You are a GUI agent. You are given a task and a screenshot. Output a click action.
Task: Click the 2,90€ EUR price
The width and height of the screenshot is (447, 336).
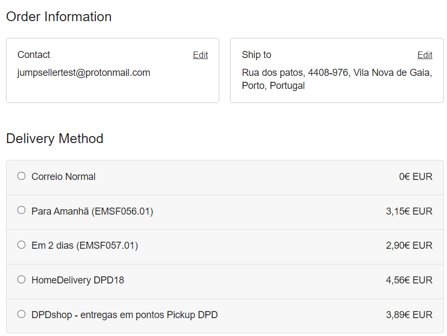(x=409, y=245)
